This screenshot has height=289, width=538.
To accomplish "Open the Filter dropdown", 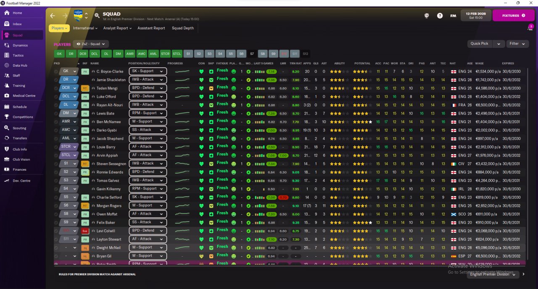I will [x=517, y=44].
